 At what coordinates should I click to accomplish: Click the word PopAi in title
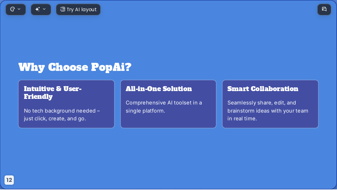tap(111, 67)
